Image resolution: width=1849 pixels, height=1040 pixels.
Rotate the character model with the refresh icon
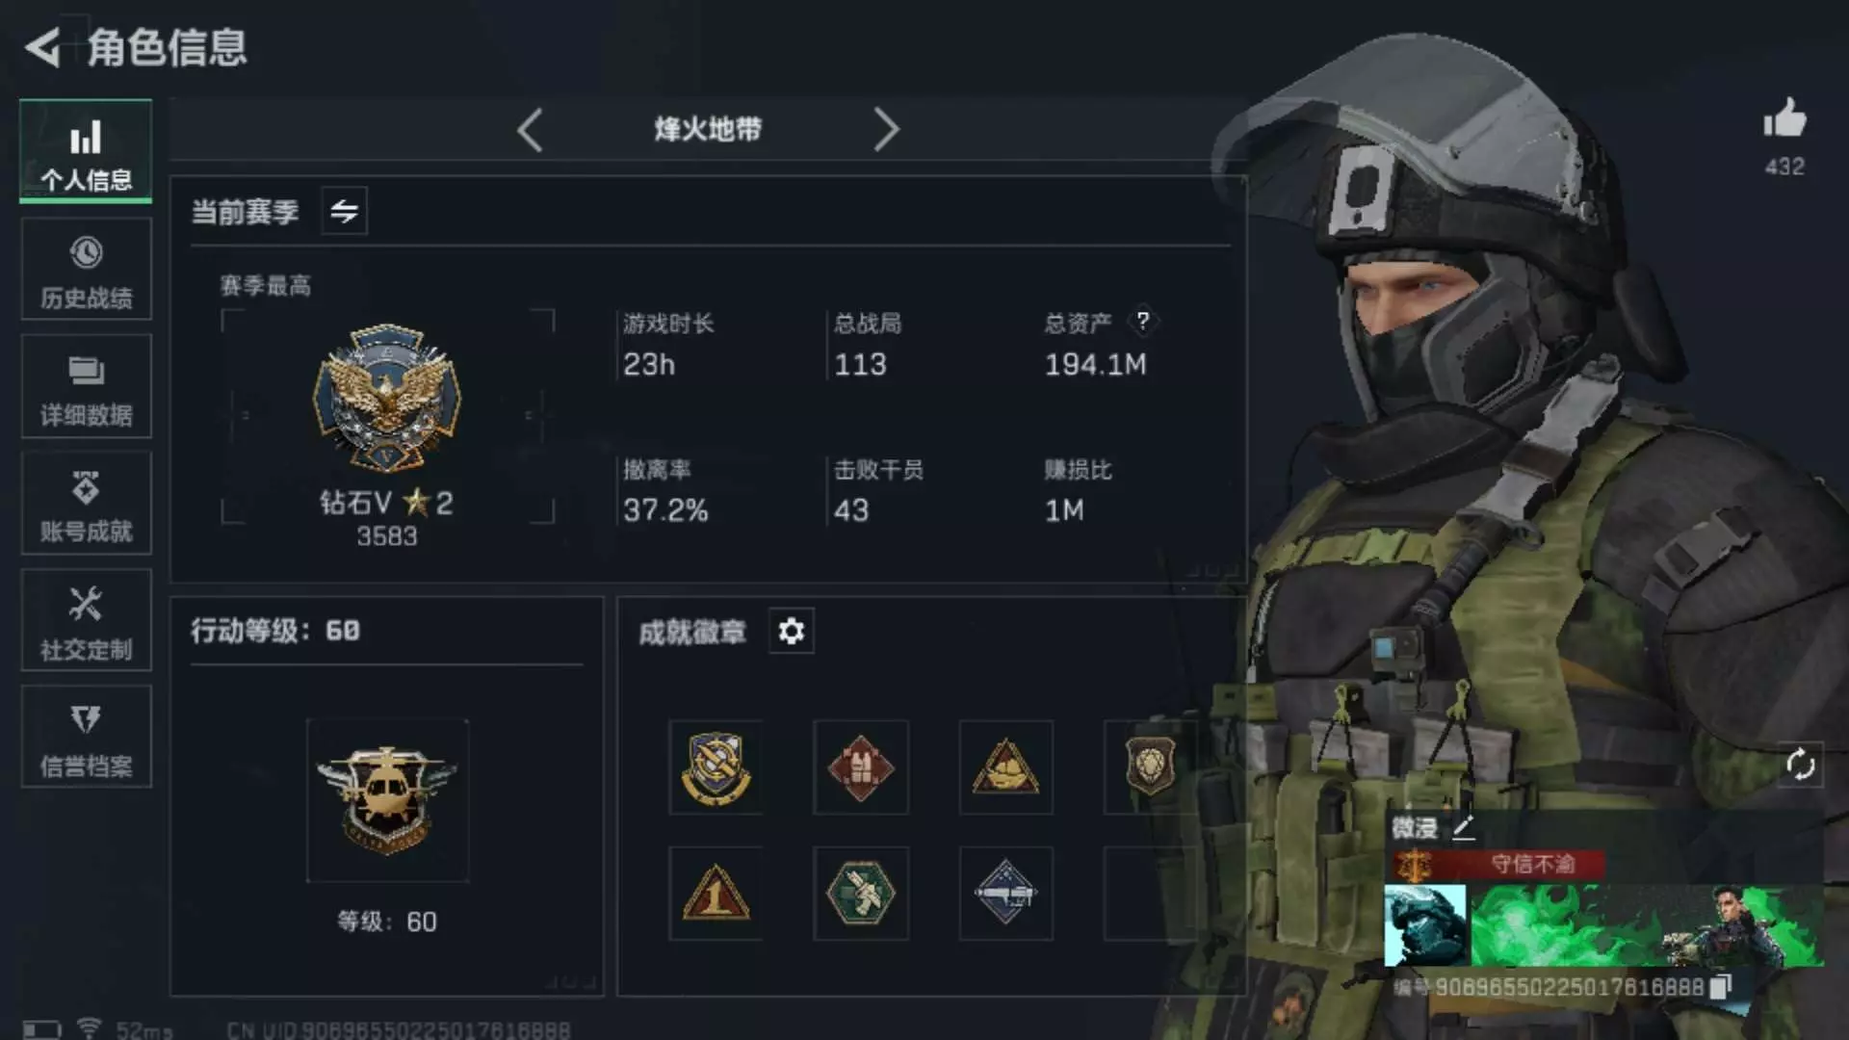(x=1800, y=765)
